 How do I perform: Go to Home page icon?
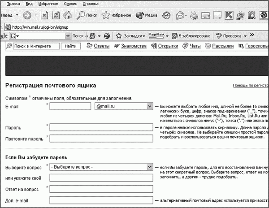(67, 15)
